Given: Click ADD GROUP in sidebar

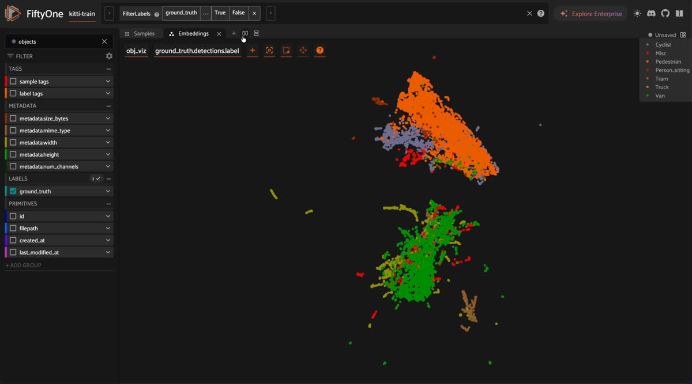Looking at the screenshot, I should (x=24, y=265).
